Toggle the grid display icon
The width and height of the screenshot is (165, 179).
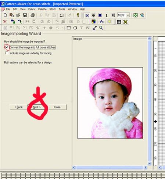coord(119,22)
